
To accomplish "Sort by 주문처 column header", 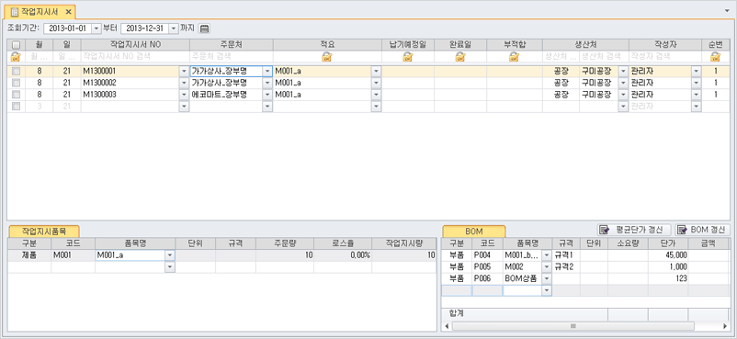I will click(232, 45).
